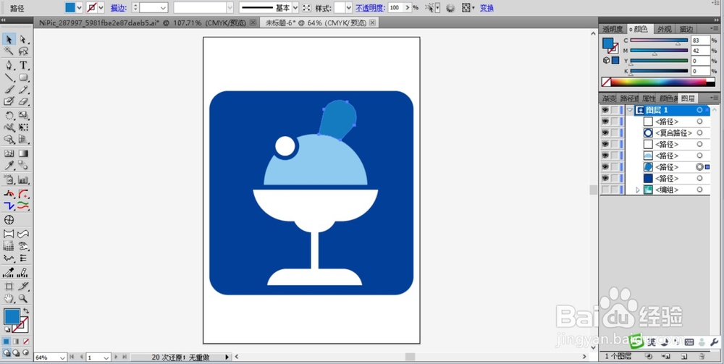Select the Rounded Rectangle shape tool

pyautogui.click(x=23, y=77)
